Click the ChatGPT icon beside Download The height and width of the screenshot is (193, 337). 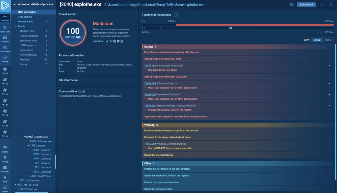(x=292, y=5)
